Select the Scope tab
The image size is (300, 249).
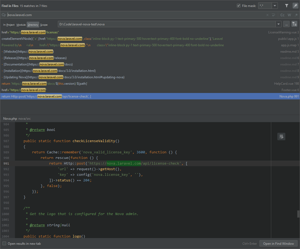(x=44, y=25)
